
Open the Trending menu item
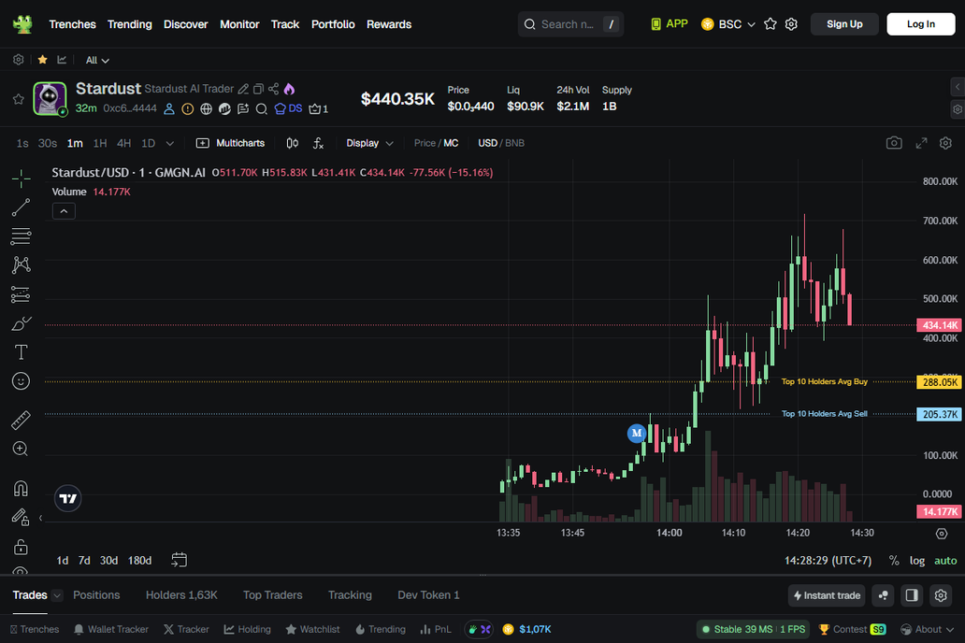pyautogui.click(x=129, y=24)
